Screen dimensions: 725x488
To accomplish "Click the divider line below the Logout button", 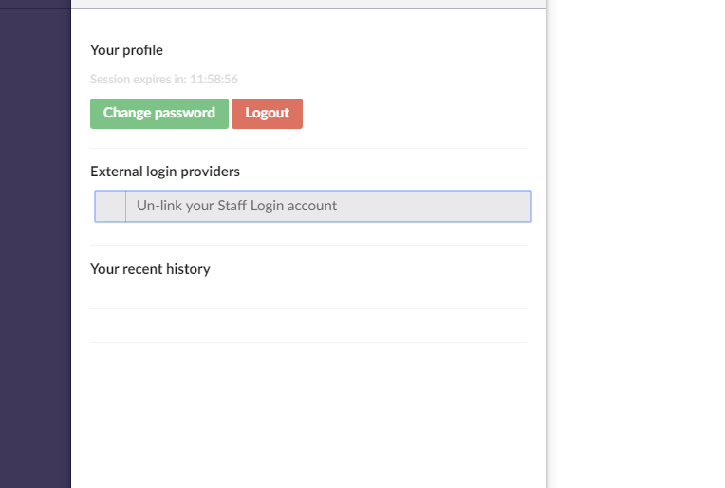I will (x=308, y=148).
